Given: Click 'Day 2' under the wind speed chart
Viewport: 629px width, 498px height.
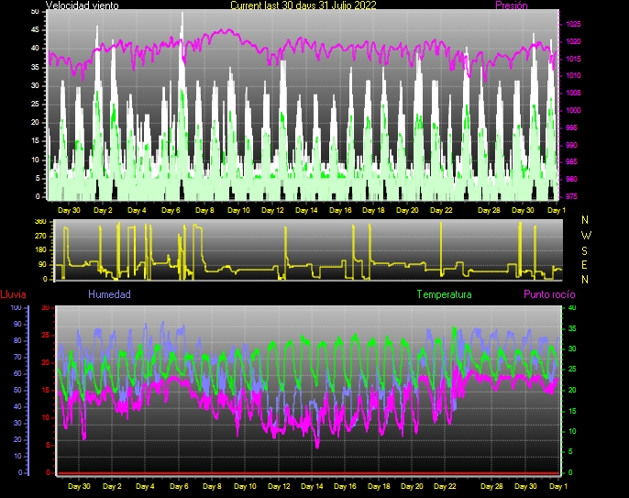Looking at the screenshot, I should 103,210.
